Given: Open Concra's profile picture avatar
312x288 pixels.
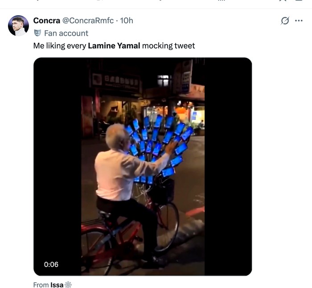Looking at the screenshot, I should [19, 25].
